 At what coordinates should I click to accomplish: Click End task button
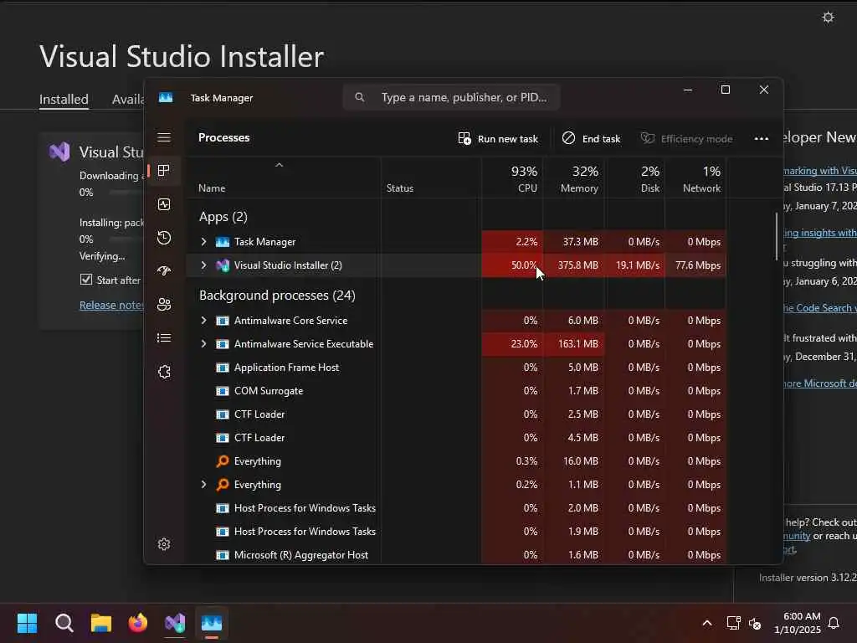[592, 139]
